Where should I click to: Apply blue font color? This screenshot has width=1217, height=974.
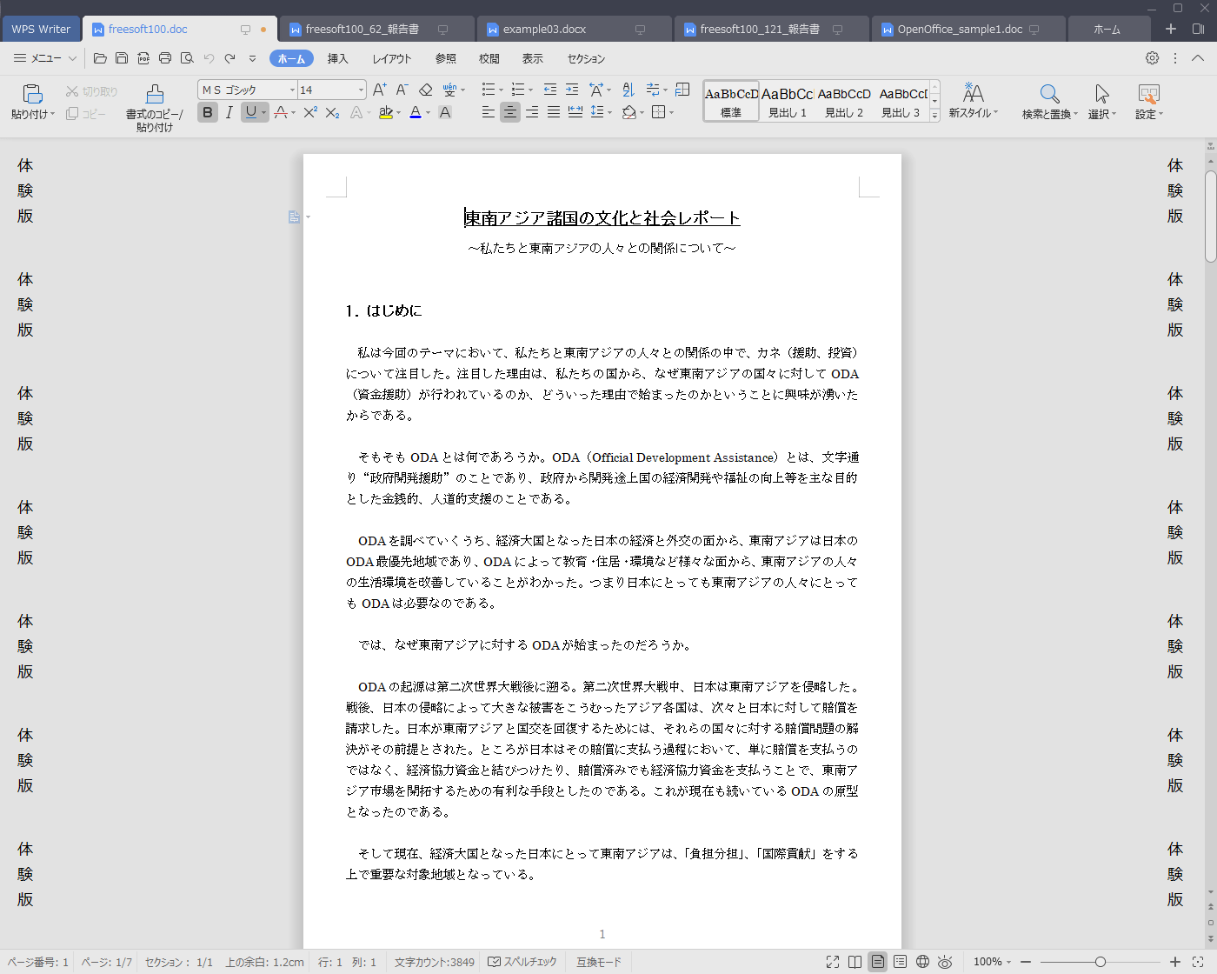416,112
